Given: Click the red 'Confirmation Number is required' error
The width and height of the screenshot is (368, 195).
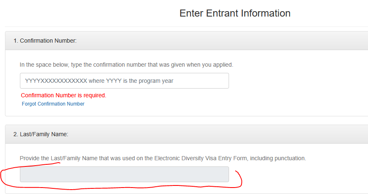Looking at the screenshot, I should (x=63, y=95).
